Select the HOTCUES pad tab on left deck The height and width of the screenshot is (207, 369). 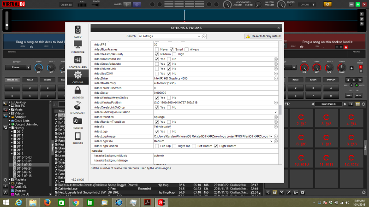(12, 80)
